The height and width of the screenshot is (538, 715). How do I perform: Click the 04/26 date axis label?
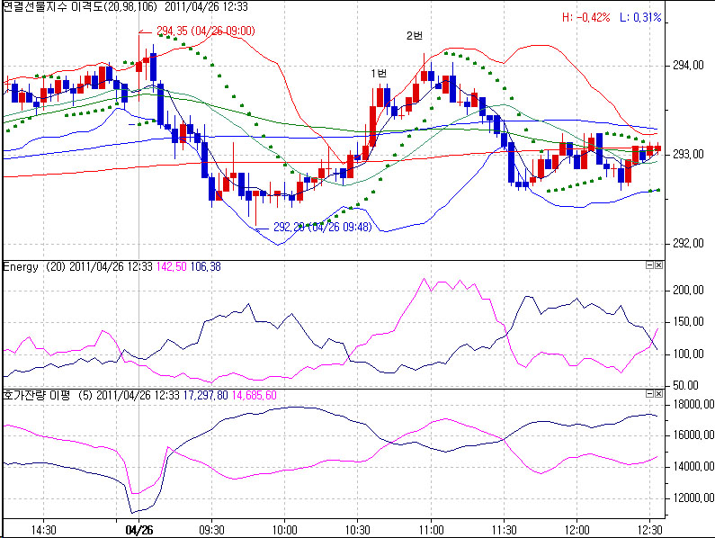pyautogui.click(x=139, y=530)
